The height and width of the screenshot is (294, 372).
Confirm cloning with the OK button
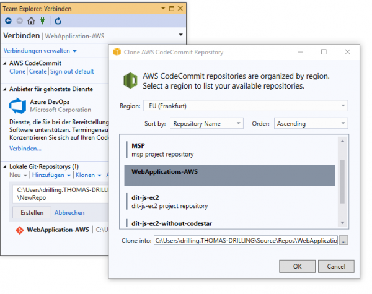[297, 266]
